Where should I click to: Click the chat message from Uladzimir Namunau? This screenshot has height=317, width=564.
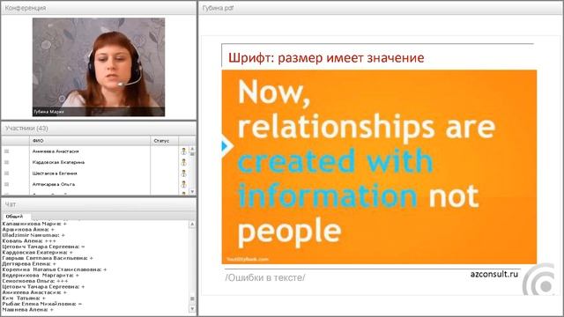(33, 235)
